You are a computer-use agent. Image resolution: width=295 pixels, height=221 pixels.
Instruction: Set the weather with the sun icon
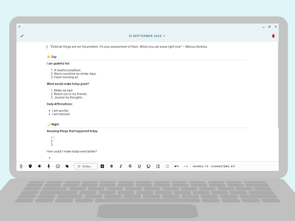coord(39,166)
